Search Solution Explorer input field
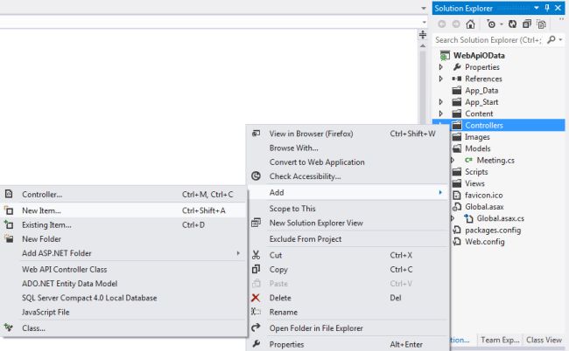Viewport: 569px width, 351px height. [488, 40]
